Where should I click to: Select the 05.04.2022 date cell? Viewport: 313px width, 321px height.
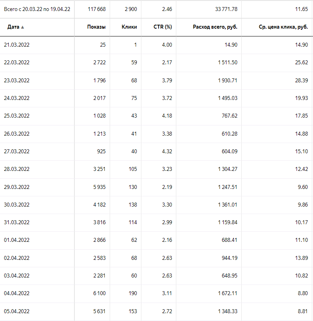(16, 312)
